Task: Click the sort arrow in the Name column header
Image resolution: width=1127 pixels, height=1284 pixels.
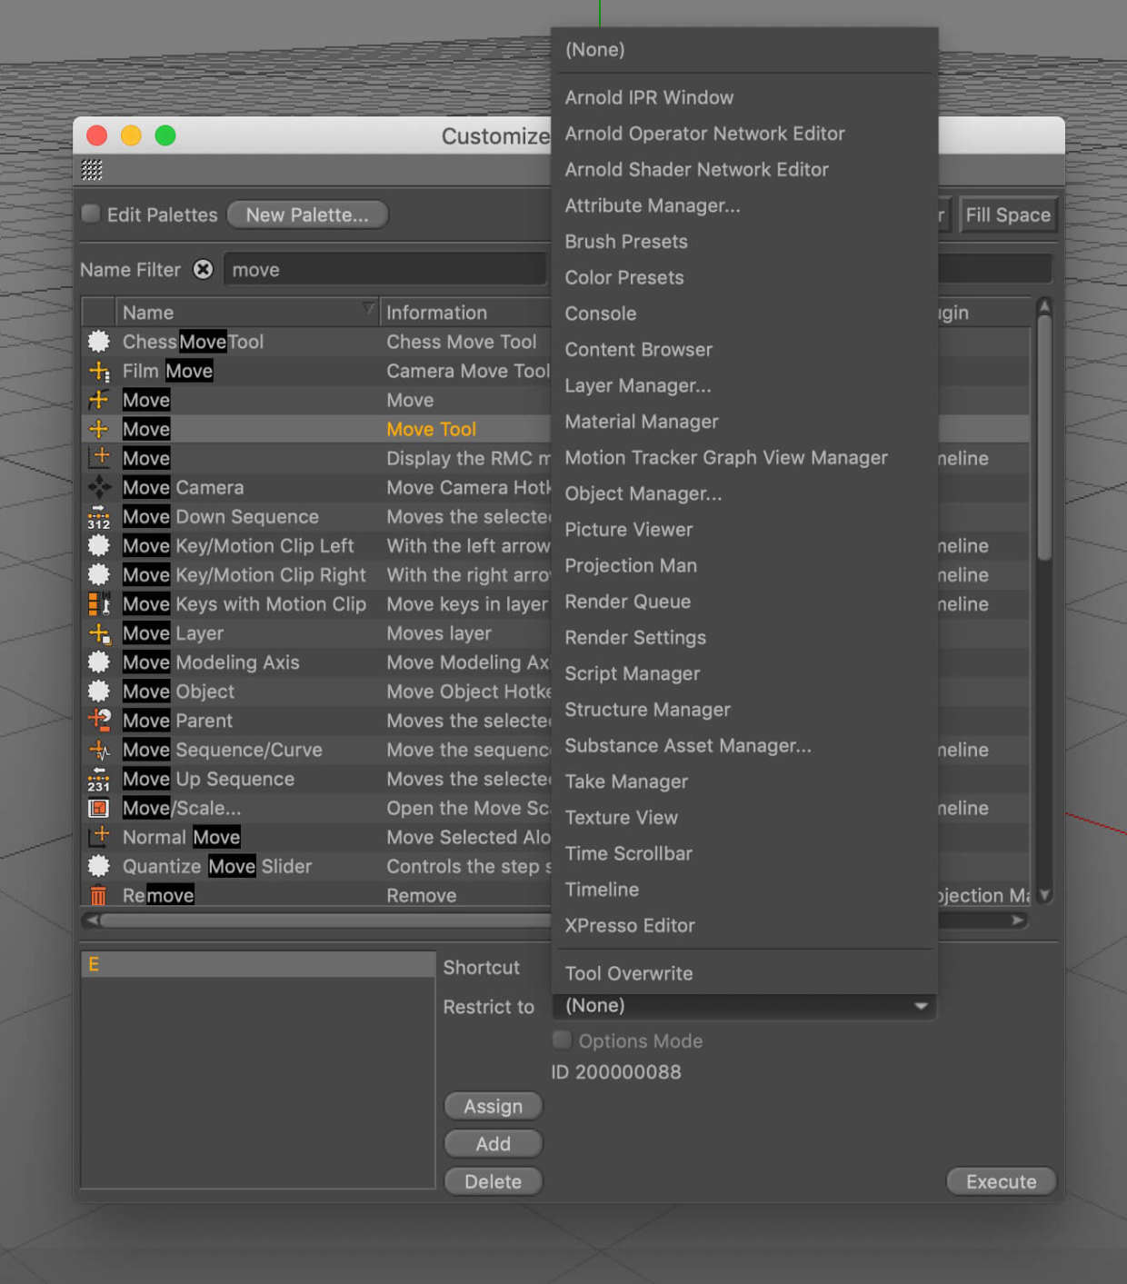Action: point(368,310)
